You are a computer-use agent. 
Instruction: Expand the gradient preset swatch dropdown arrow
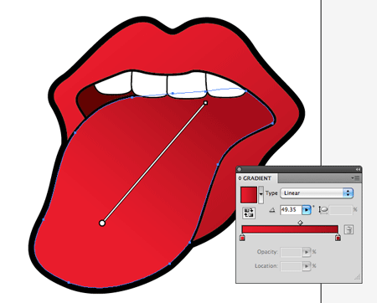point(261,194)
